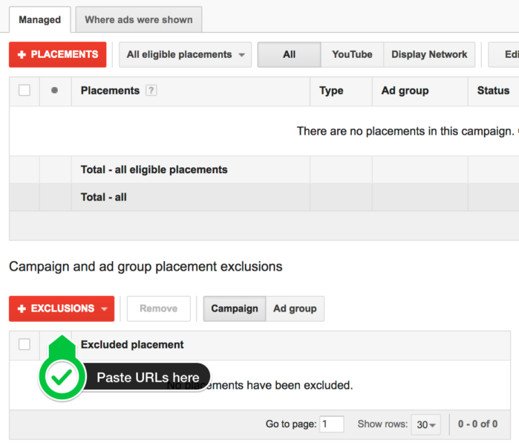This screenshot has height=446, width=519.
Task: Select the YouTube filter button
Action: pos(352,54)
